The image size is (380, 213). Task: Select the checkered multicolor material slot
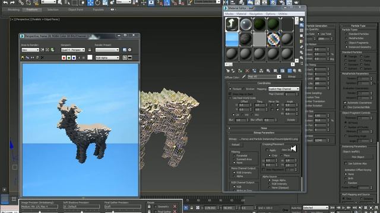(273, 39)
